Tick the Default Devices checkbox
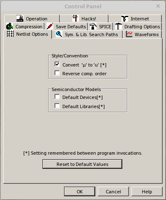The image size is (166, 200). [x=57, y=97]
